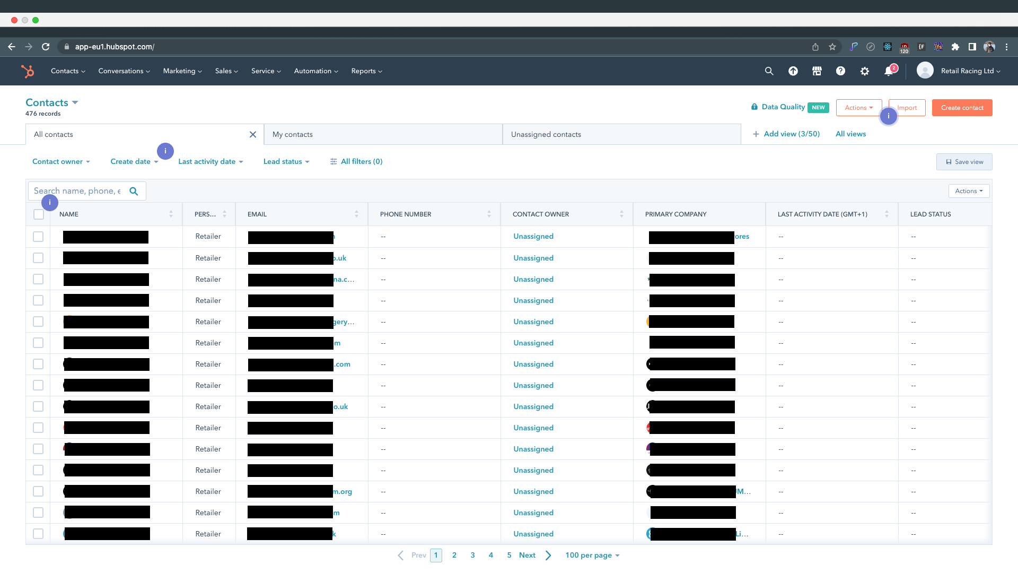Open the Service navigation menu
This screenshot has height=573, width=1018.
pyautogui.click(x=266, y=71)
